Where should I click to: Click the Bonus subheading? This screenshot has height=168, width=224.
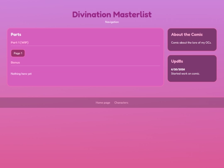(15, 62)
